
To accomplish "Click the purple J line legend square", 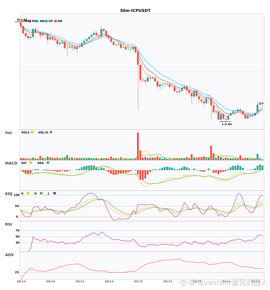I will [55, 193].
